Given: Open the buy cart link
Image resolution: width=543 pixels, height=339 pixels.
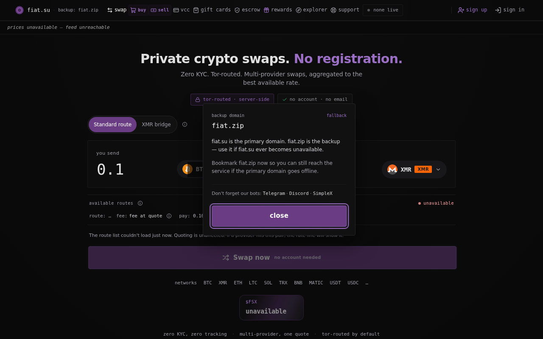Looking at the screenshot, I should 138,10.
